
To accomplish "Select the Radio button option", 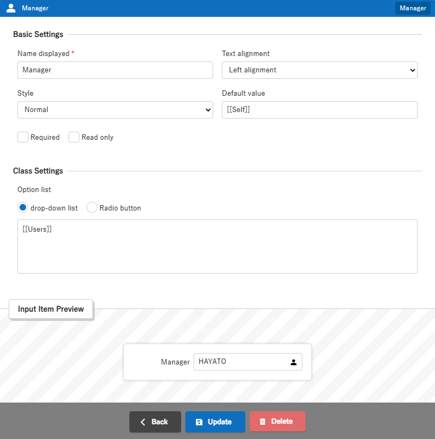I will (92, 207).
